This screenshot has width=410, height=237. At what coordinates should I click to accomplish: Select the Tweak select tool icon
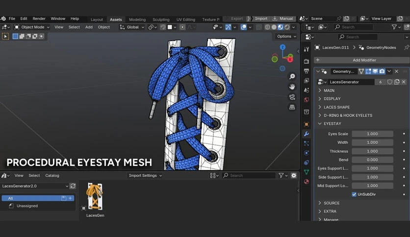point(5,36)
